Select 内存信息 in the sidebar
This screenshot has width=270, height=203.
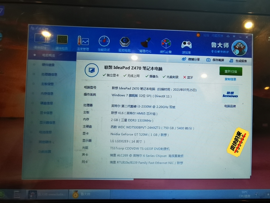(47, 94)
